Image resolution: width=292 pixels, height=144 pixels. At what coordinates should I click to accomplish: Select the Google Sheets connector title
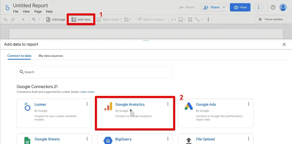[x=47, y=139]
